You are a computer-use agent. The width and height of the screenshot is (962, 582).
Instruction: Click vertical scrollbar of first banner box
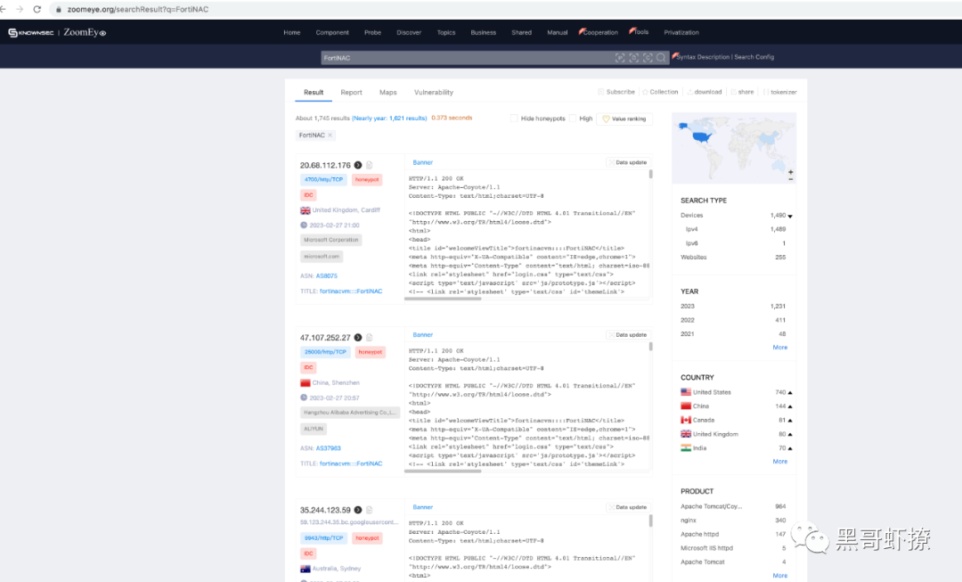(x=650, y=175)
